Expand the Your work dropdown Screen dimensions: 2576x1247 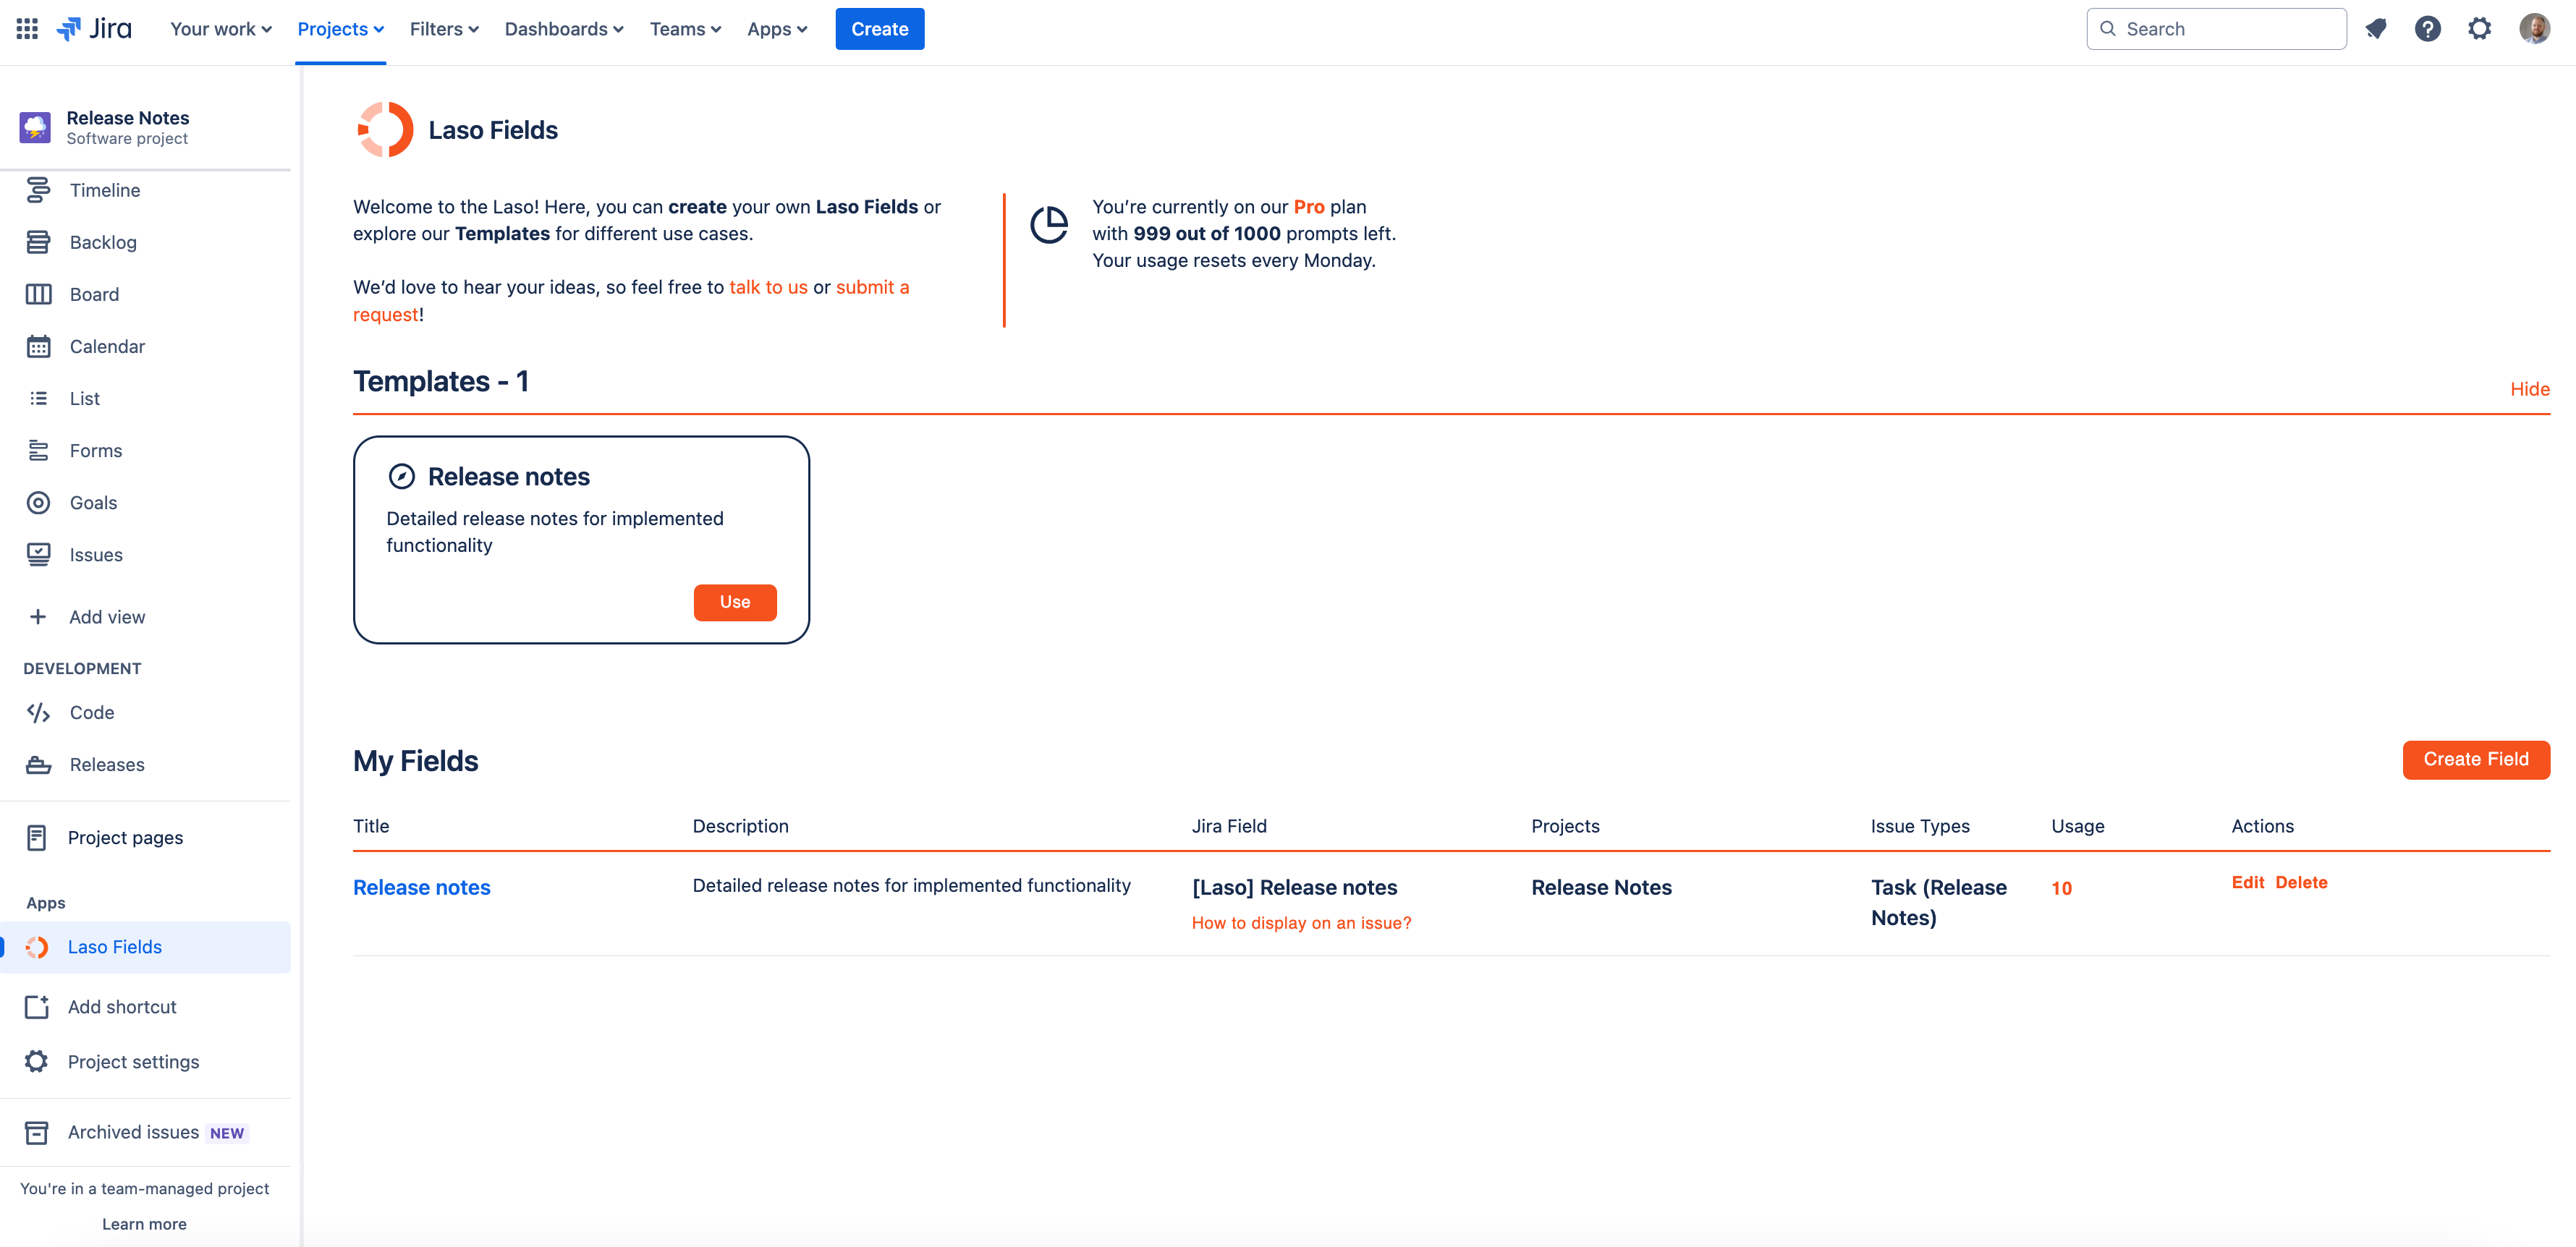[x=220, y=29]
